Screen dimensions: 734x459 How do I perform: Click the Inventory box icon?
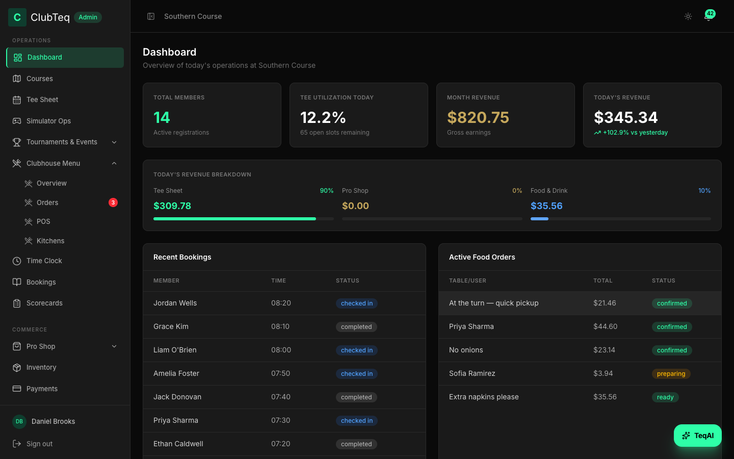pos(17,368)
